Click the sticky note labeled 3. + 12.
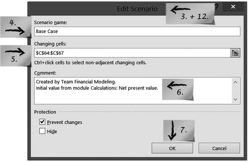The height and width of the screenshot is (162, 249). coord(190,14)
